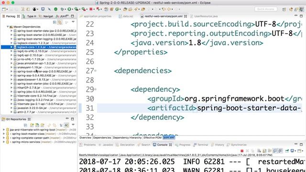Image resolution: width=306 pixels, height=172 pixels.
Task: Open the Terminal view tab
Action: tap(201, 145)
